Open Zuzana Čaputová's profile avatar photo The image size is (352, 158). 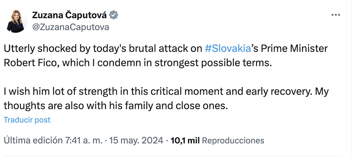pyautogui.click(x=15, y=21)
